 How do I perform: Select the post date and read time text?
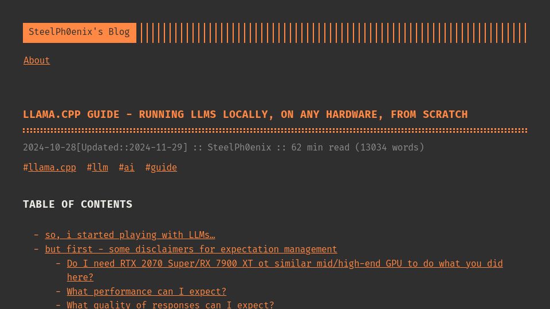[x=223, y=147]
